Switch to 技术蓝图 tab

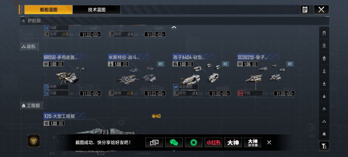(x=97, y=10)
